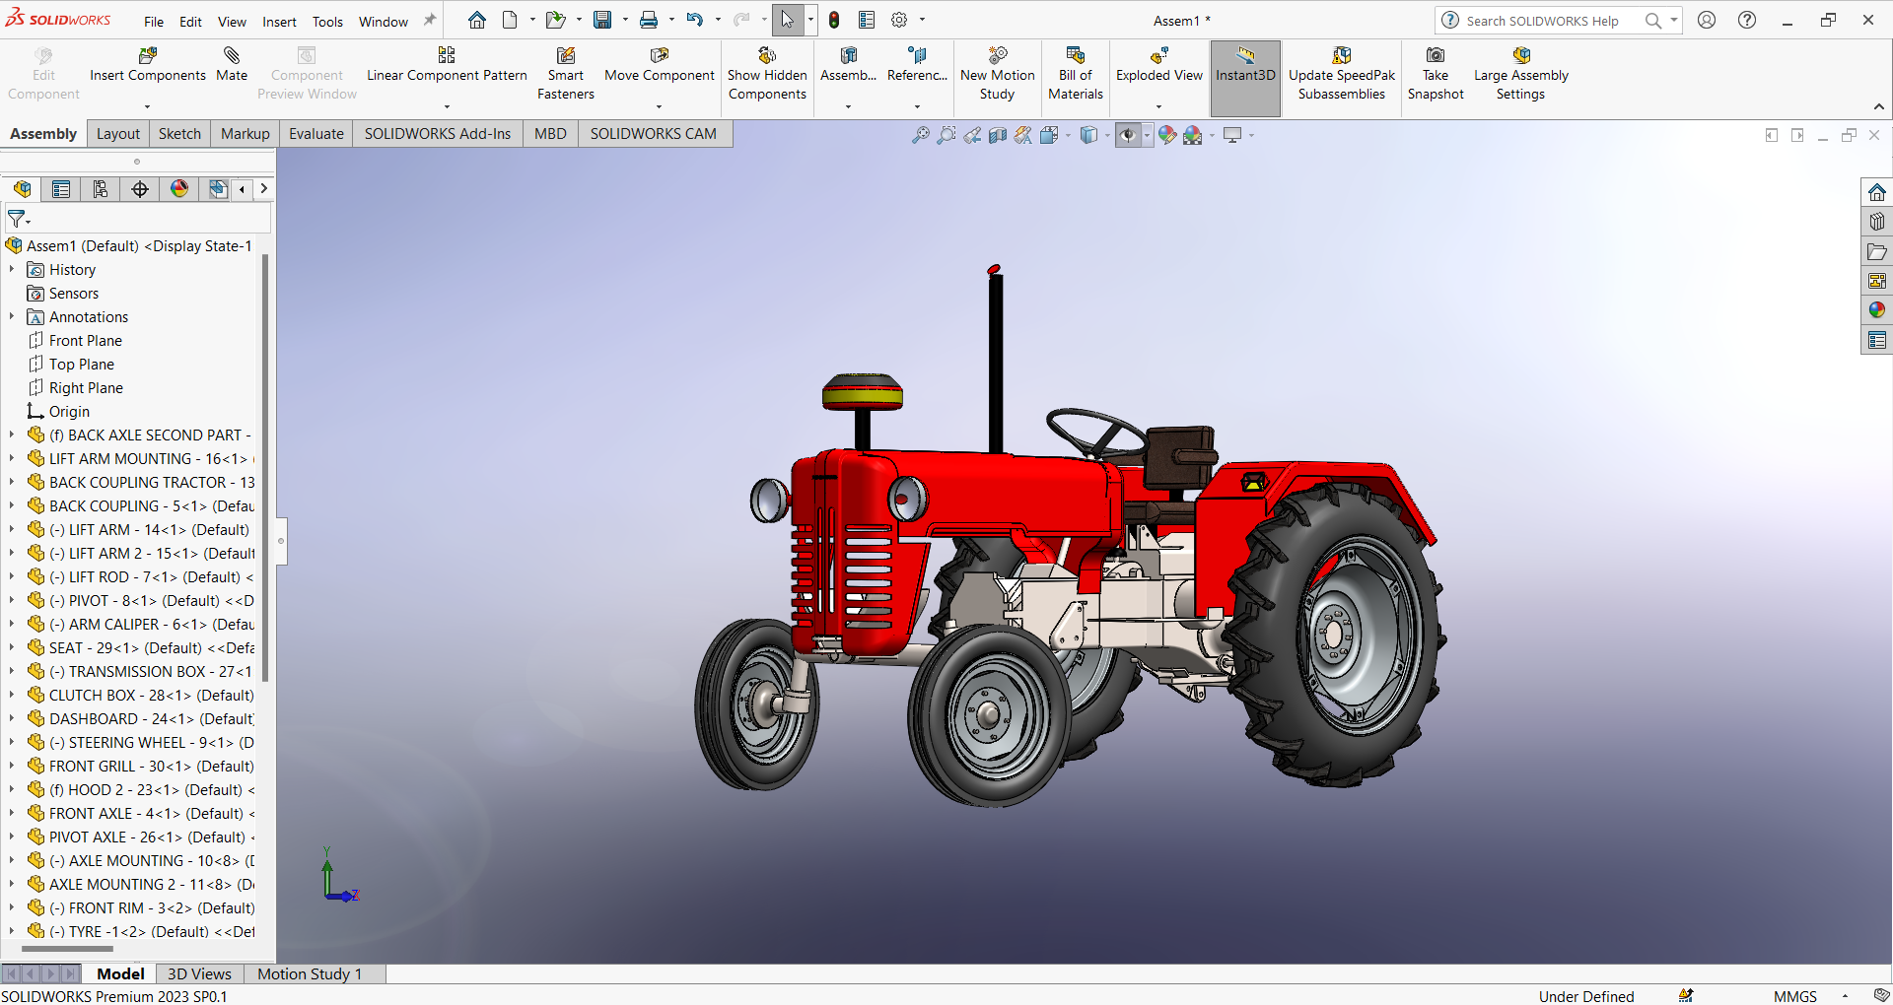Open the Motion Study 1 tab
The height and width of the screenshot is (1005, 1893).
(310, 973)
